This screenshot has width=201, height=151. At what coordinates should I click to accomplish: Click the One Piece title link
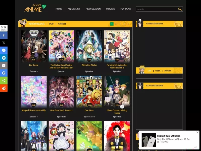(89, 110)
